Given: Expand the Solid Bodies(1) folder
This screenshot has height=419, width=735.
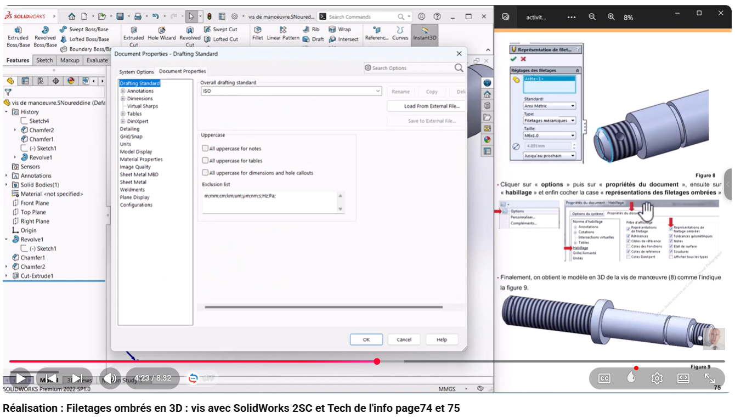Looking at the screenshot, I should 6,185.
